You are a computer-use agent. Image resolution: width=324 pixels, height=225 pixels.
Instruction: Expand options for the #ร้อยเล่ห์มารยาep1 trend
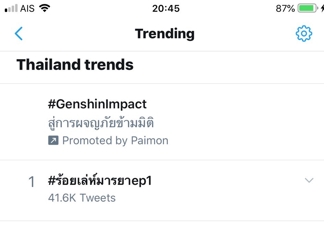coord(309,180)
